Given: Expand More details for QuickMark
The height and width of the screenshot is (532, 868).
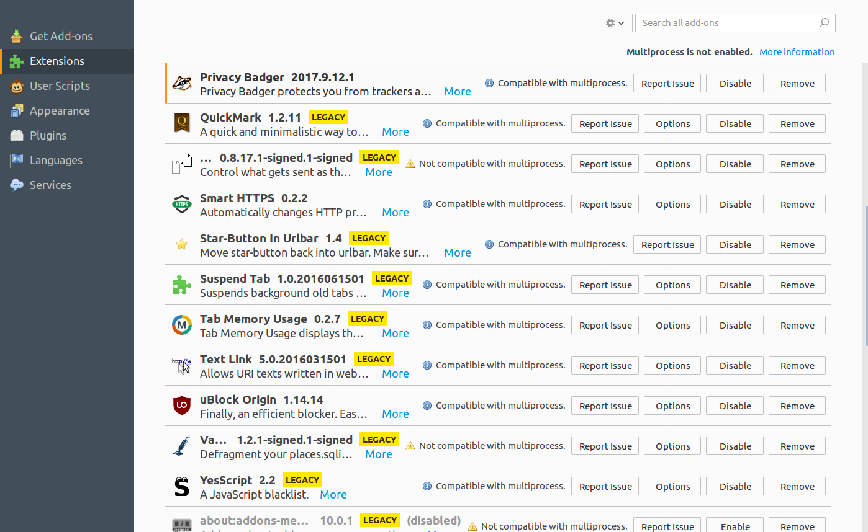Looking at the screenshot, I should [396, 132].
